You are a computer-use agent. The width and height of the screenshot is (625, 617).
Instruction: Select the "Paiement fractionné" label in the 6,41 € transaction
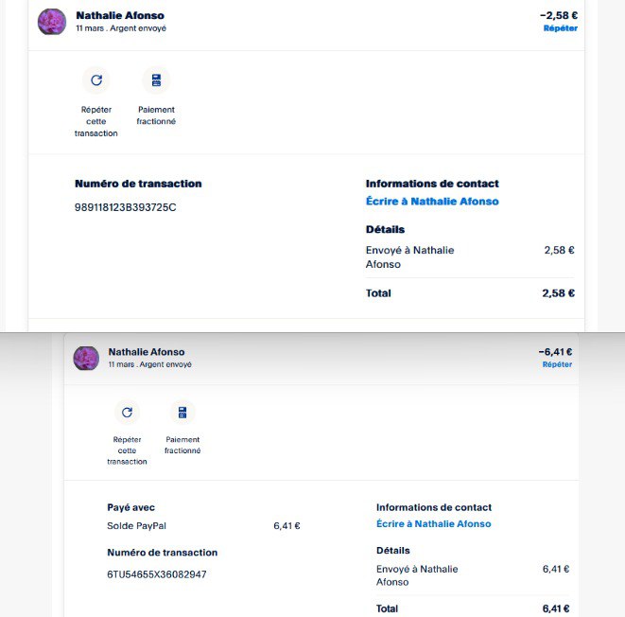click(182, 445)
